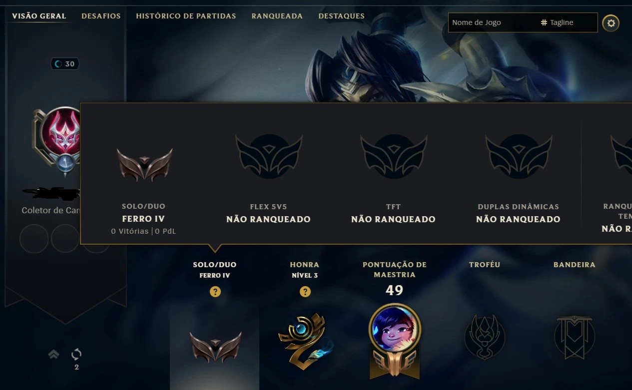Click the refresh arrows icon in left panel
The width and height of the screenshot is (632, 390).
(x=76, y=354)
